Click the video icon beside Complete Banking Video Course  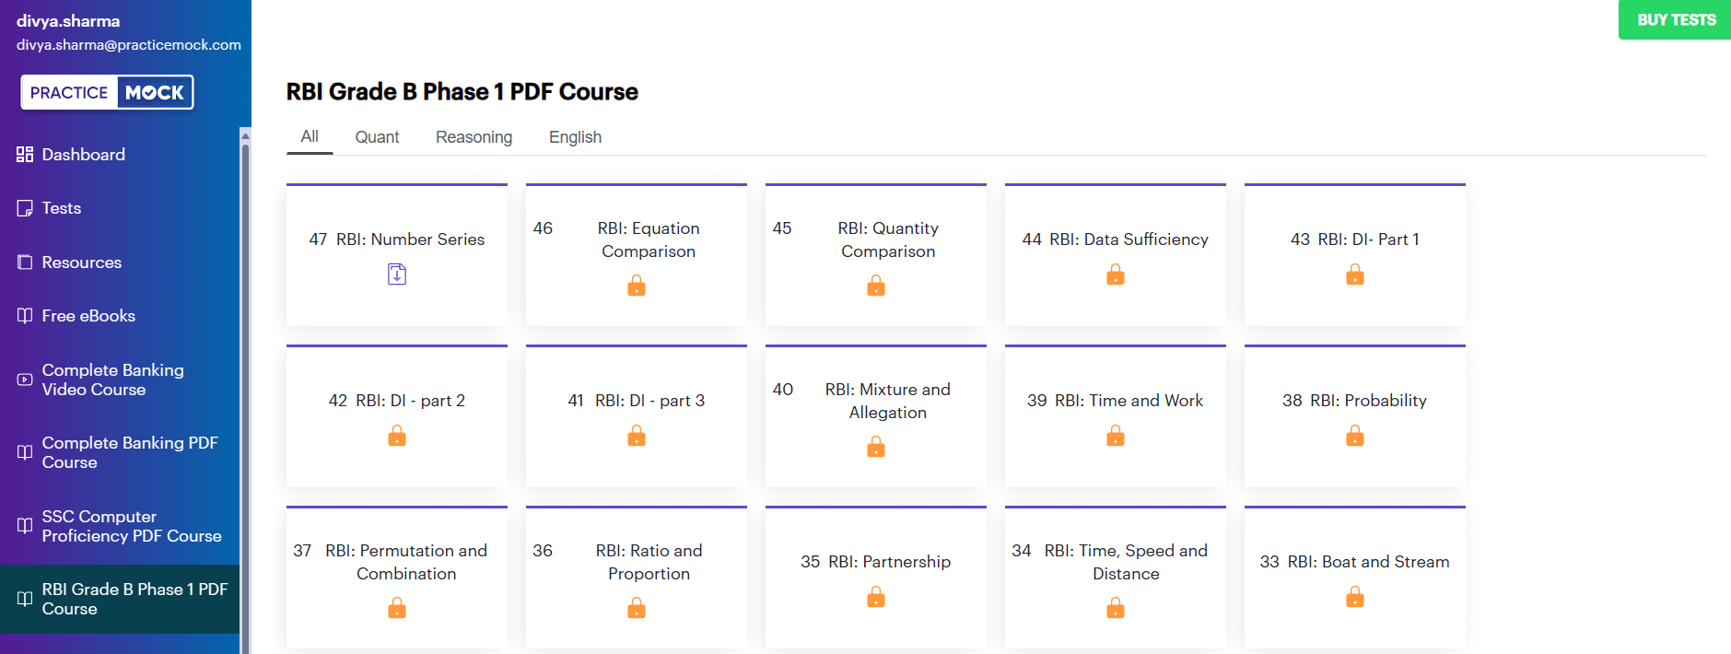pos(25,380)
